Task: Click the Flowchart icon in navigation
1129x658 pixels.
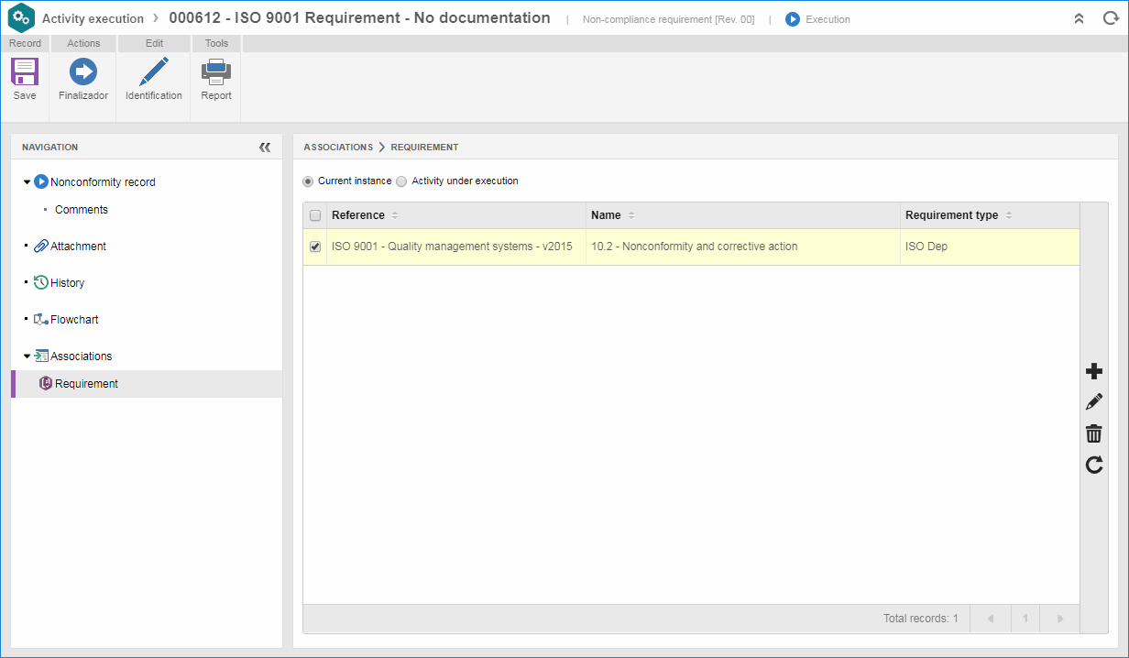Action: (x=41, y=319)
